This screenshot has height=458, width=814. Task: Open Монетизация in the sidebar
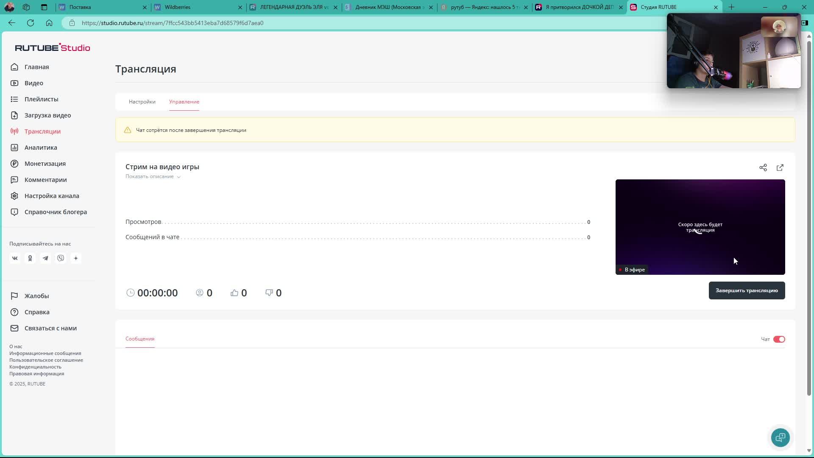pyautogui.click(x=45, y=164)
